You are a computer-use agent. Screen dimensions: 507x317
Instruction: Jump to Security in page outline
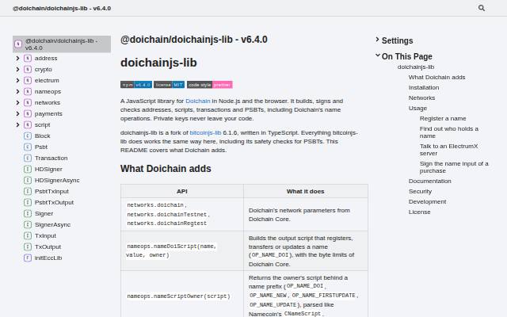(420, 192)
